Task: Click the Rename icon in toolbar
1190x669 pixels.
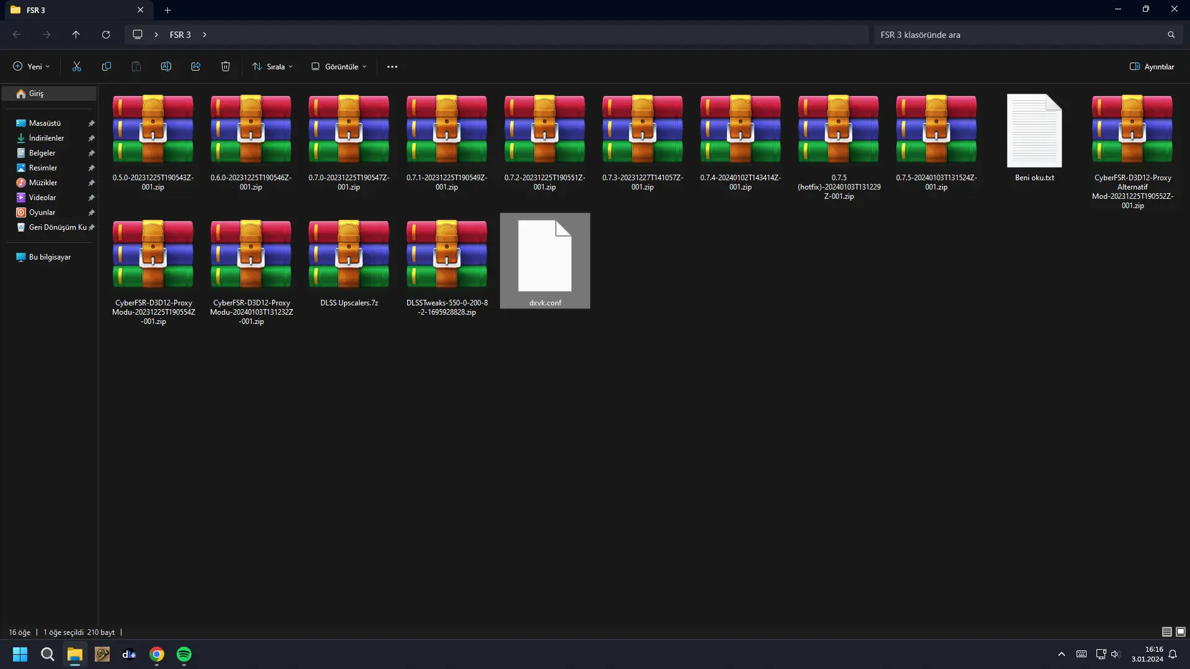Action: [166, 66]
